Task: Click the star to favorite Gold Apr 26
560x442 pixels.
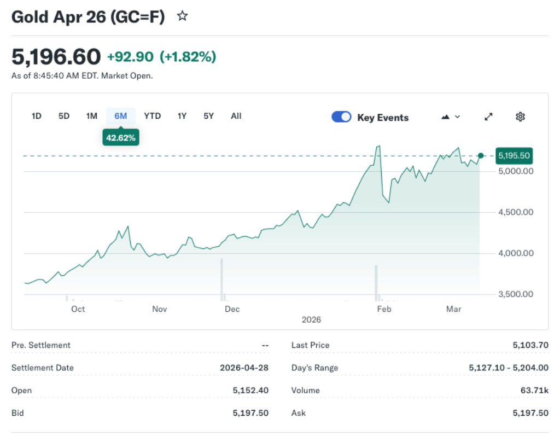Action: click(182, 16)
